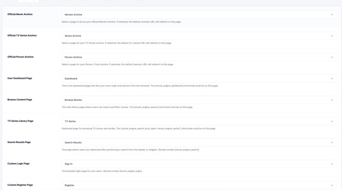Image resolution: width=342 pixels, height=190 pixels.
Task: Click the "Search Results Page" field label
Action: 19,142
